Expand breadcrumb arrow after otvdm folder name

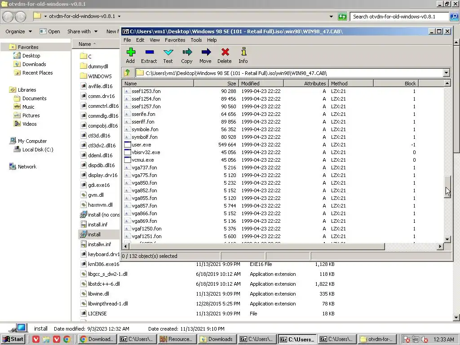point(119,17)
